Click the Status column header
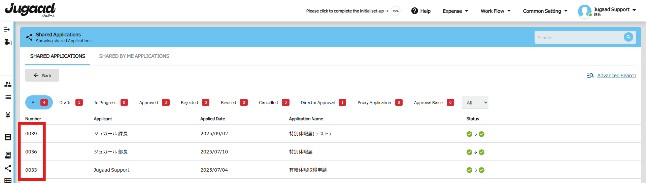The width and height of the screenshot is (646, 183). pyautogui.click(x=473, y=119)
